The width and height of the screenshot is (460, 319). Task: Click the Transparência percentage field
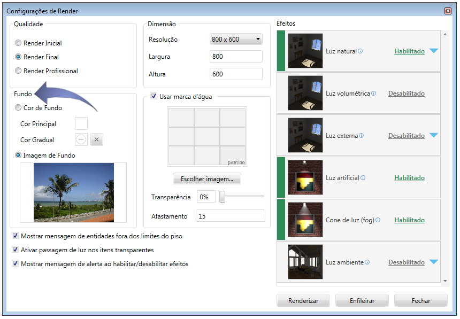[x=206, y=197]
